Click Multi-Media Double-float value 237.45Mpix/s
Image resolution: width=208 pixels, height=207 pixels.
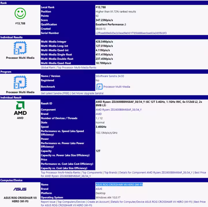[104, 59]
